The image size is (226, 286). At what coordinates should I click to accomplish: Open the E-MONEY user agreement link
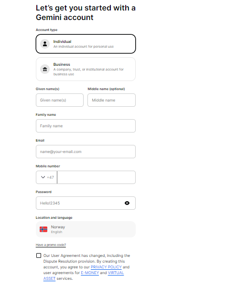(90, 273)
